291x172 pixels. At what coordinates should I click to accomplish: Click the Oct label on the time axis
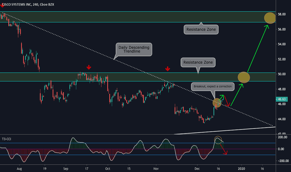(x=108, y=169)
